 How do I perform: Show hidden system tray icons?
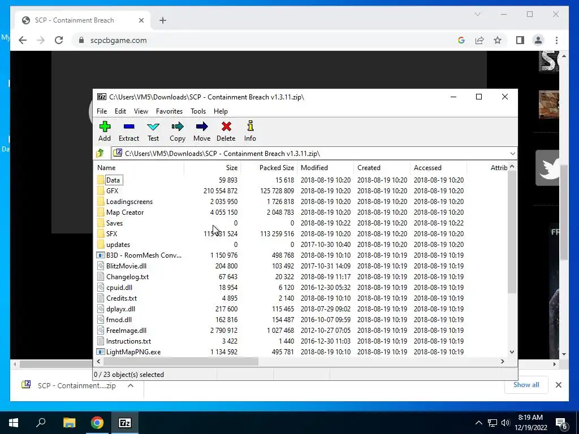(x=478, y=423)
